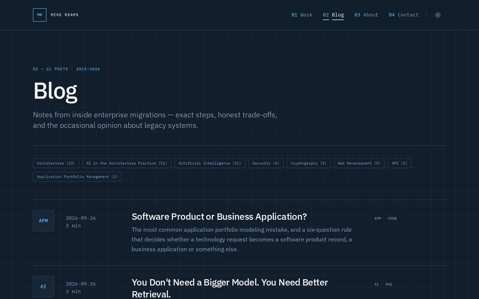This screenshot has width=479, height=299.
Task: Click the APM post badge
Action: tap(43, 221)
